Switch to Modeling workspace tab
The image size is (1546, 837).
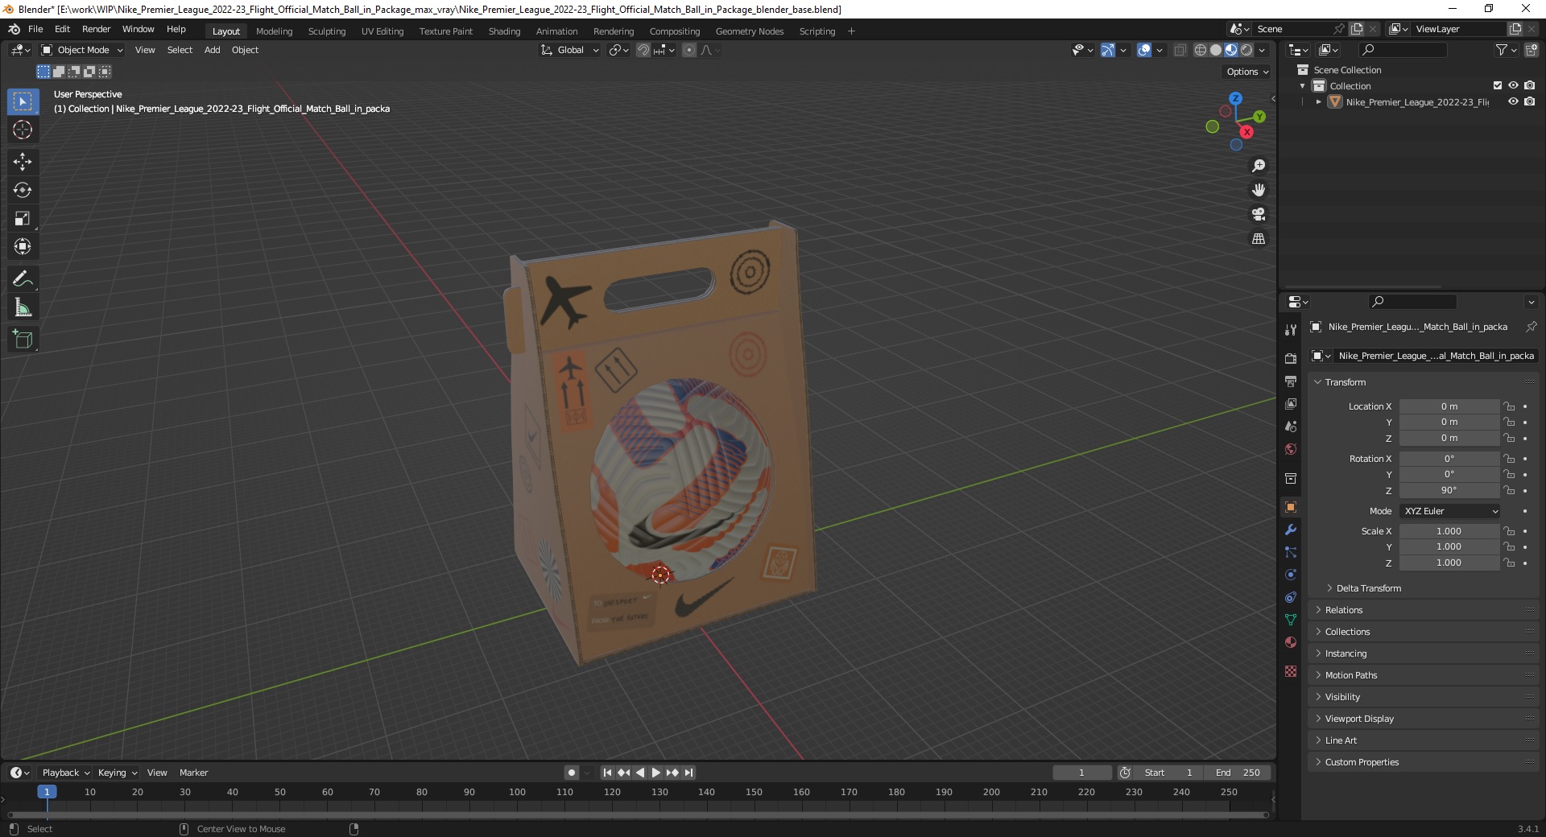(274, 31)
